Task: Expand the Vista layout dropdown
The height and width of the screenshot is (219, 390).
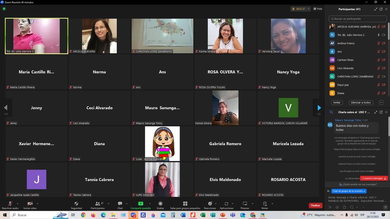Action: tap(319, 9)
